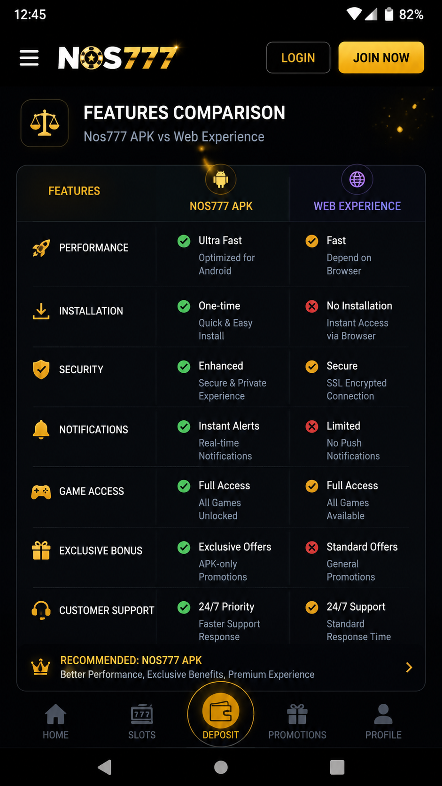Open the hamburger menu
The width and height of the screenshot is (442, 786).
pyautogui.click(x=29, y=58)
